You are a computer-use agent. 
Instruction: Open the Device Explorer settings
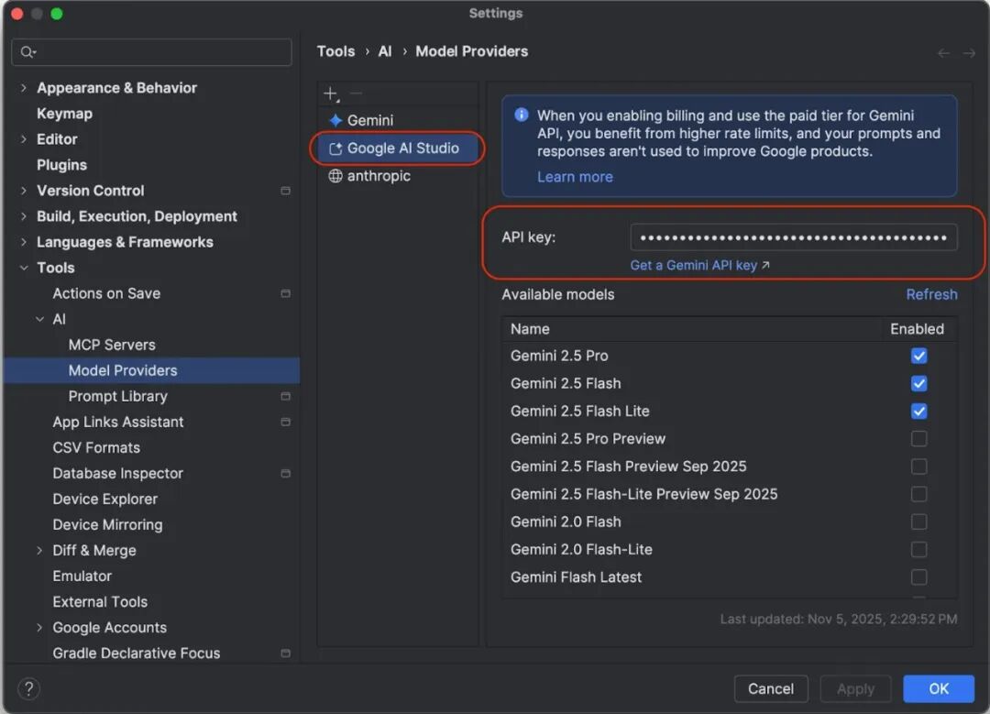pos(104,499)
